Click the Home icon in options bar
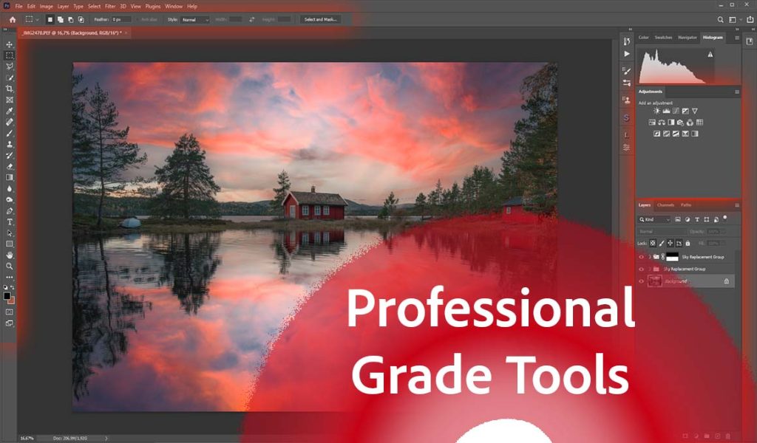The image size is (757, 443). coord(13,20)
